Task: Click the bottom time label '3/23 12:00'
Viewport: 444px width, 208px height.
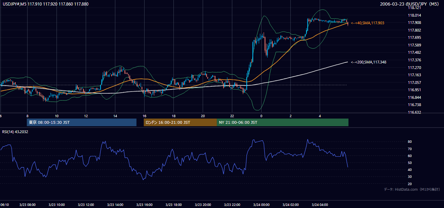Action: [x=86, y=205]
